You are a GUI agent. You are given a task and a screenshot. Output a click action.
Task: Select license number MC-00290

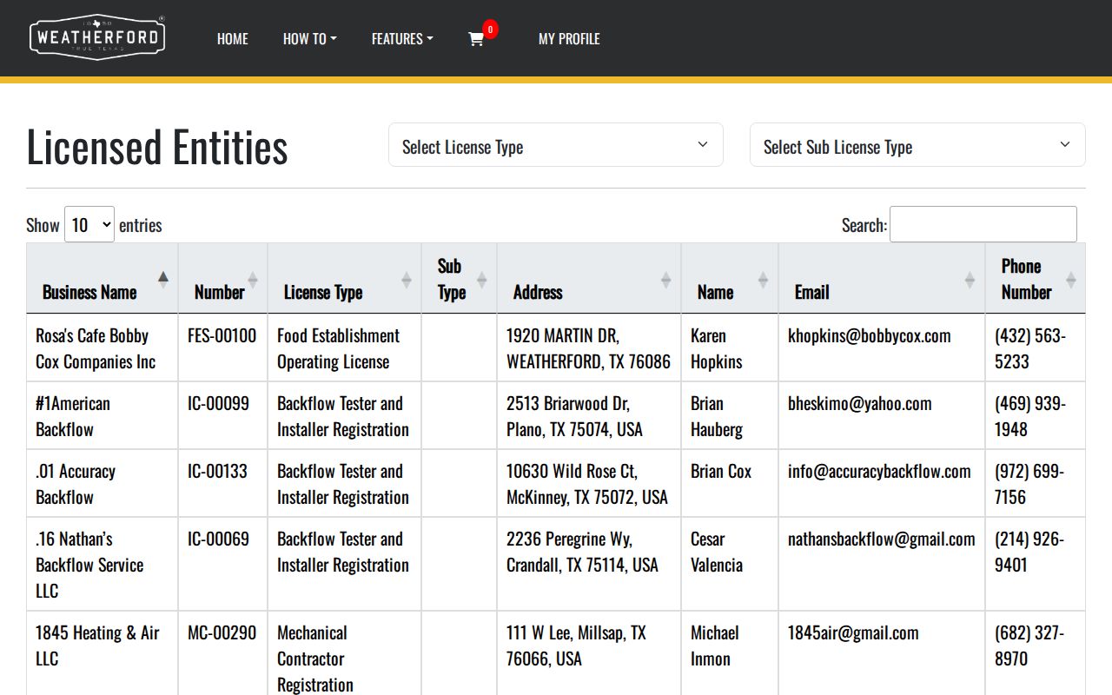pos(222,632)
